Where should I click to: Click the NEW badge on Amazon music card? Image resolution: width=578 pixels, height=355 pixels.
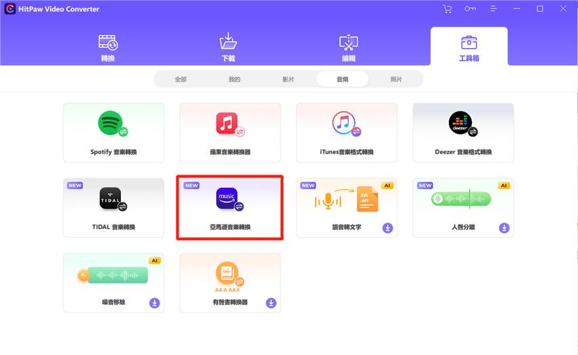point(192,185)
